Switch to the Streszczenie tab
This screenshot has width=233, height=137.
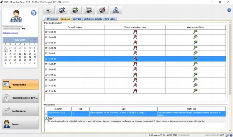coord(52,19)
